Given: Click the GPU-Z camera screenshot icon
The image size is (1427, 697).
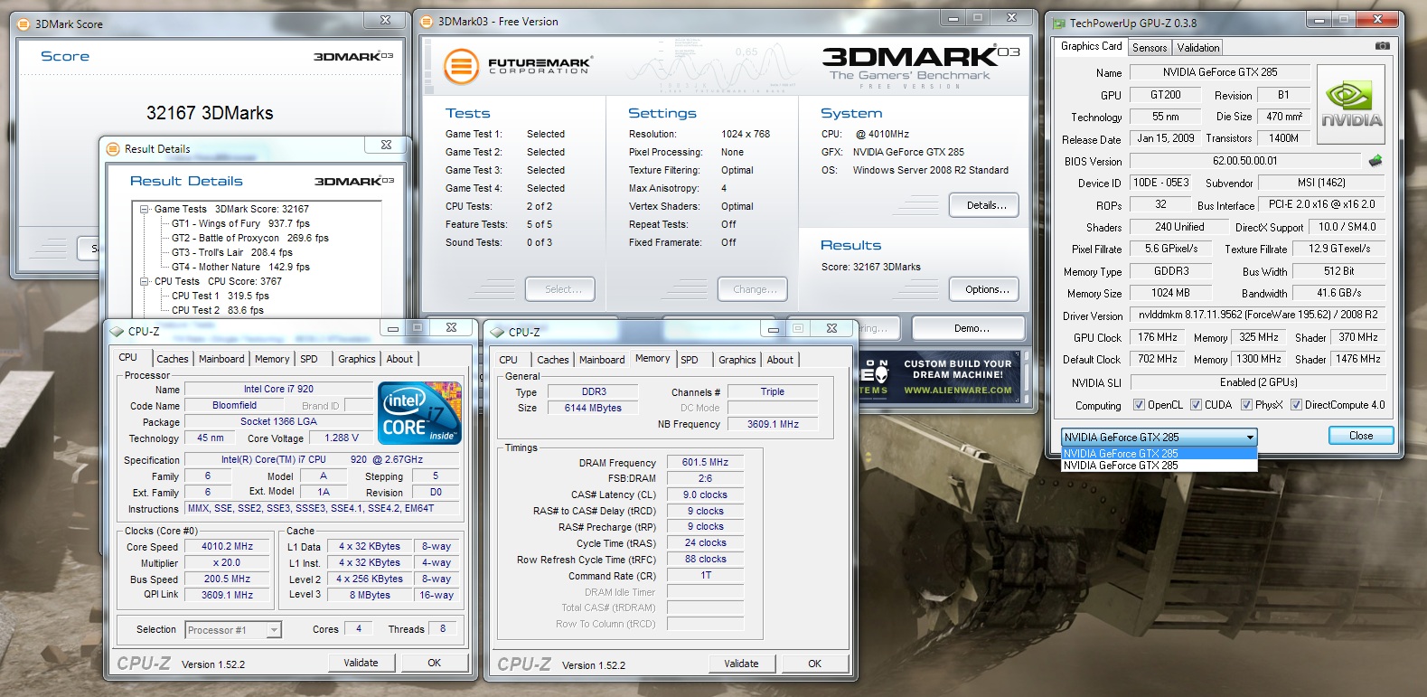Looking at the screenshot, I should (1382, 46).
